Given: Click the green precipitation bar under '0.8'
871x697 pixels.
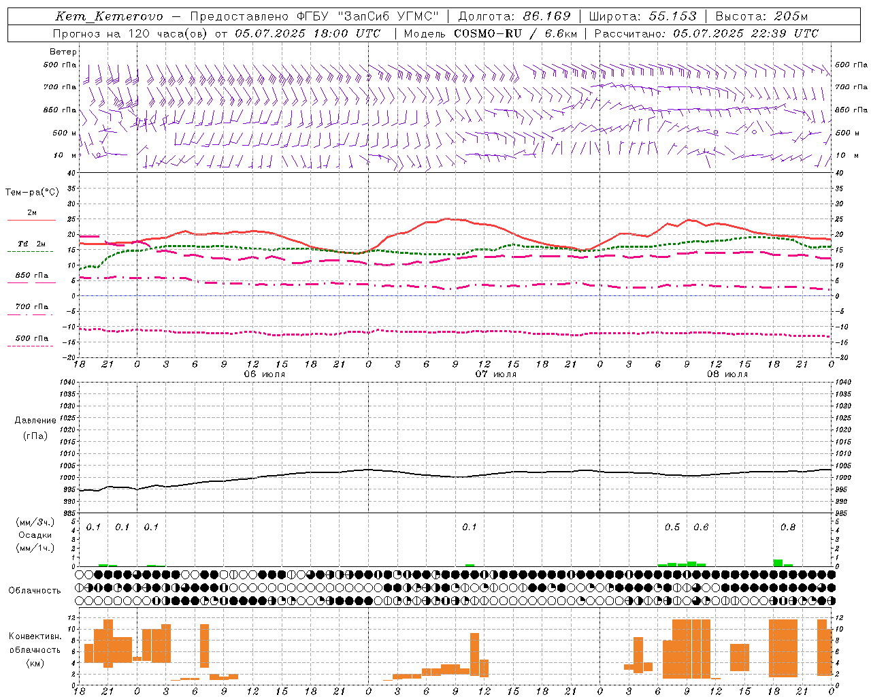Looking at the screenshot, I should (778, 563).
